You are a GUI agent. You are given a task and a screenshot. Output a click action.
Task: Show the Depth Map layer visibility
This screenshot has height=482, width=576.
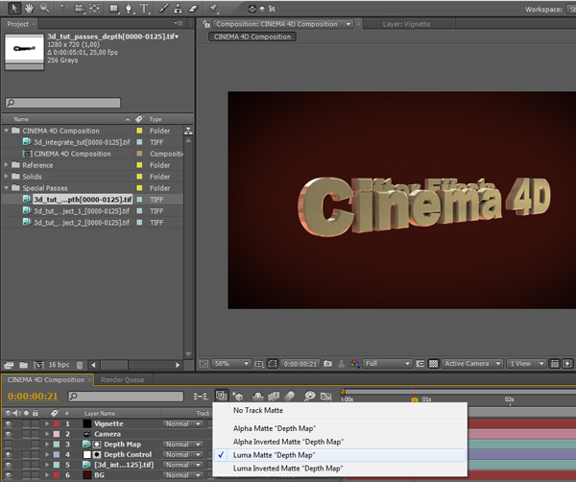pyautogui.click(x=9, y=445)
